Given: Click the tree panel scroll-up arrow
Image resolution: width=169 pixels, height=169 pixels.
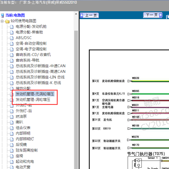Looking at the screenshot, I should [x=76, y=14].
